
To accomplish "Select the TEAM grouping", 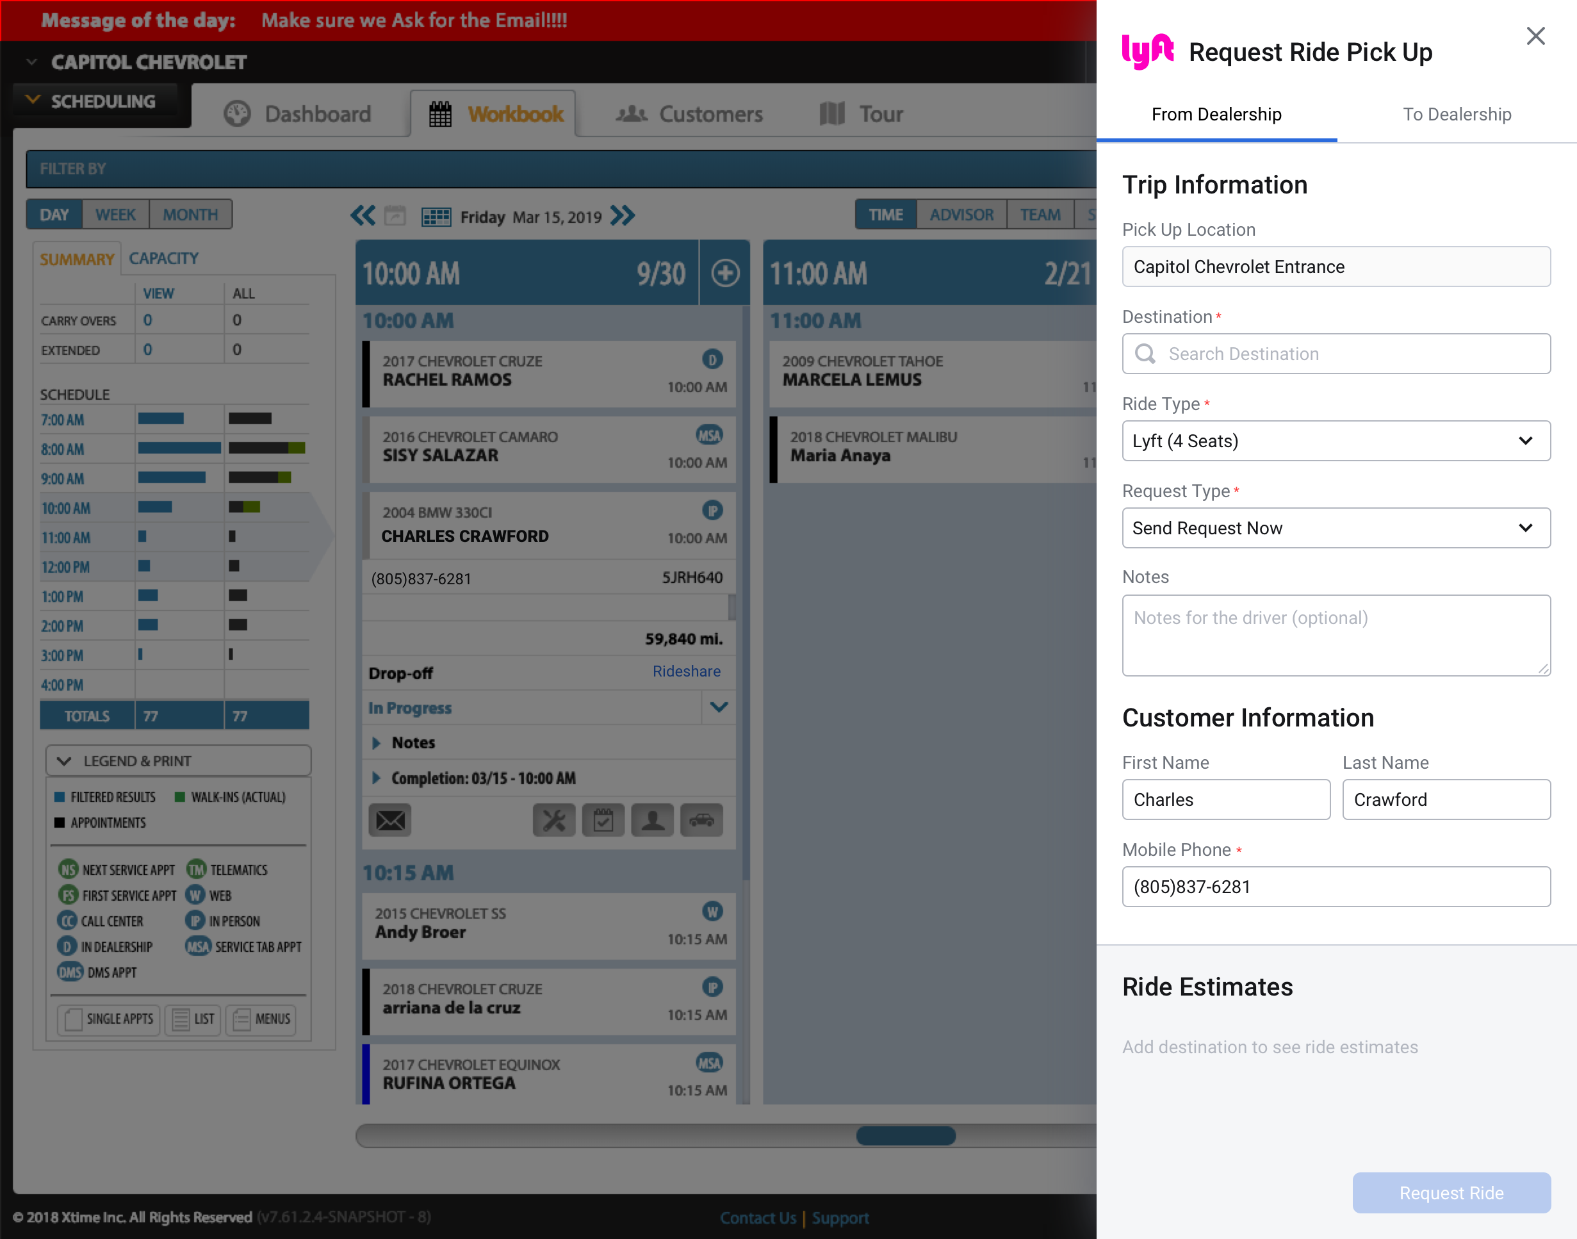I will click(x=1040, y=215).
